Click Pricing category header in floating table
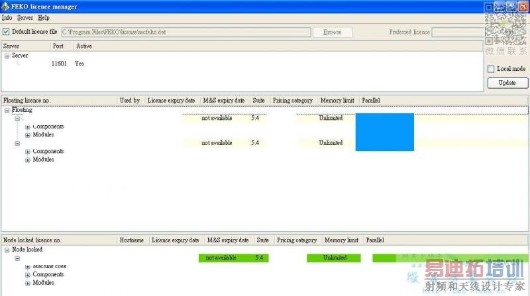Image resolution: width=530 pixels, height=296 pixels. [293, 101]
